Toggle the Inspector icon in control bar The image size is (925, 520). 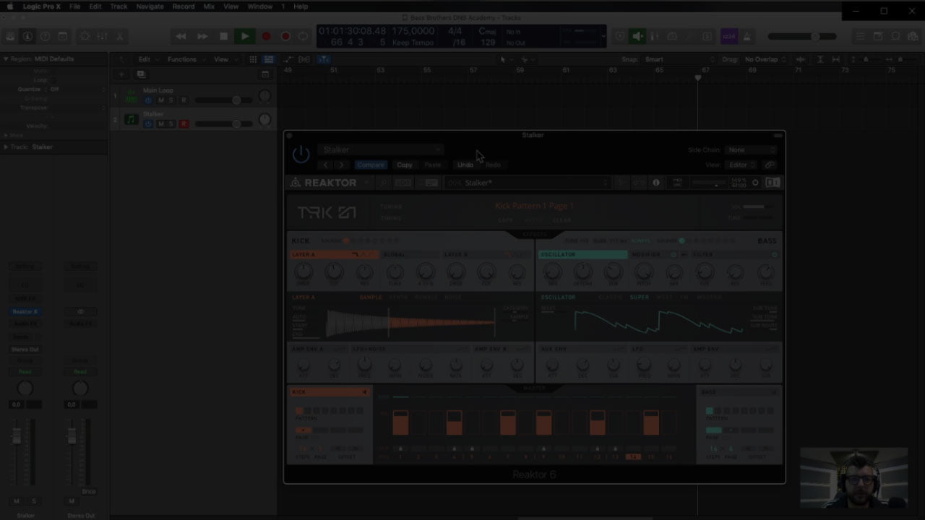tap(27, 36)
